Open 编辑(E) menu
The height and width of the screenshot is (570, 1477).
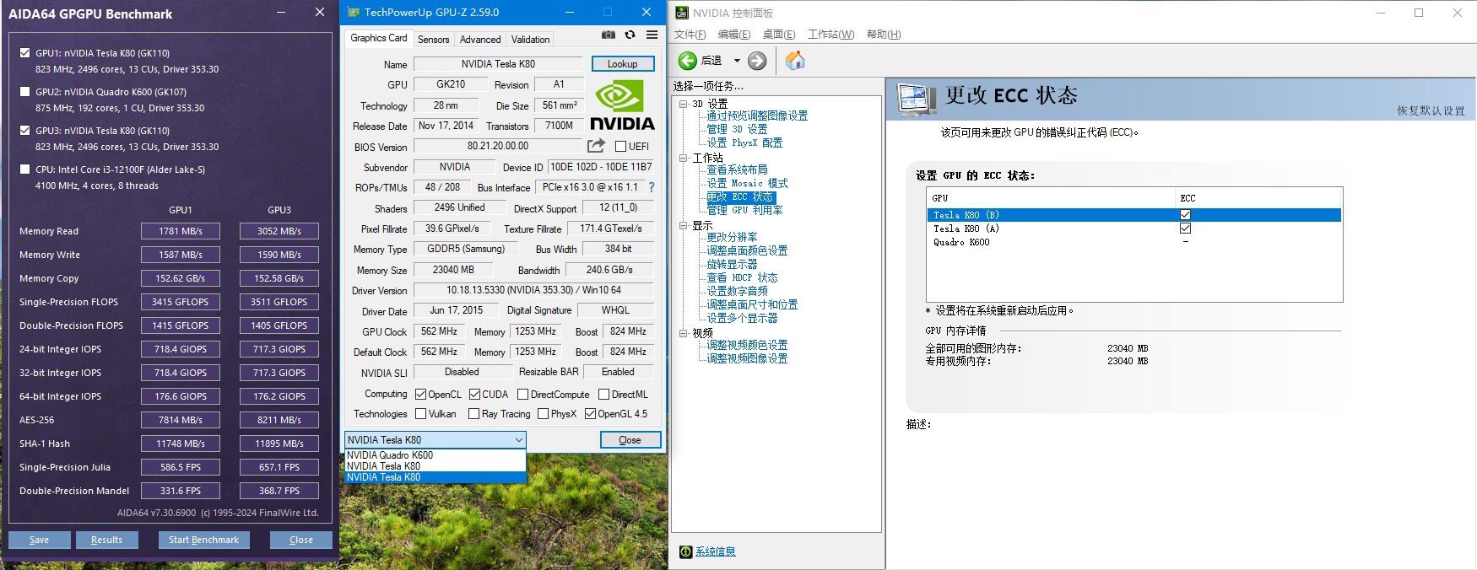tap(734, 35)
